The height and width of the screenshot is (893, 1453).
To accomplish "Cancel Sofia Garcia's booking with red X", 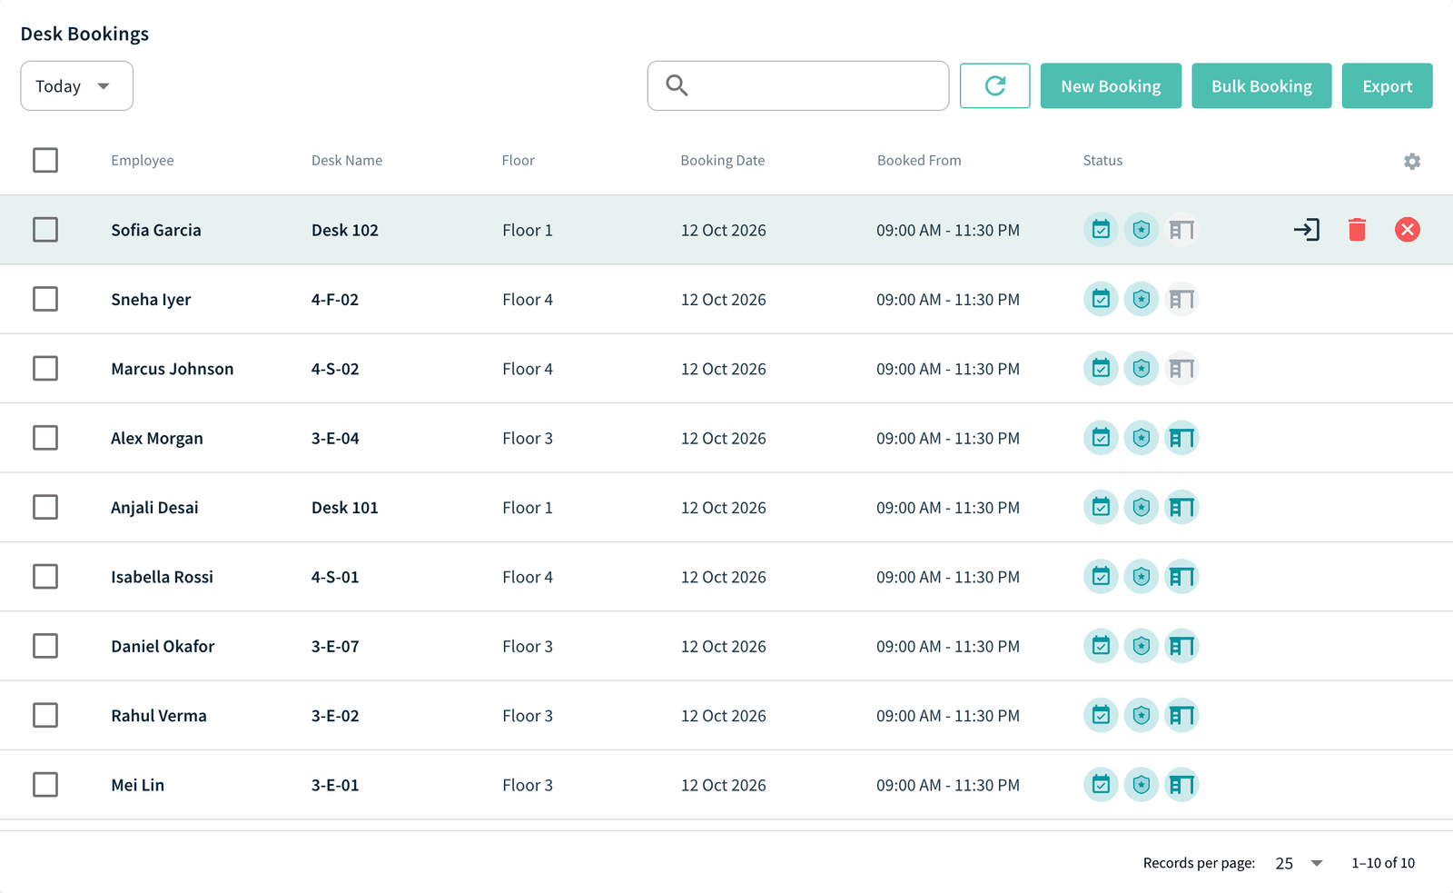I will click(x=1408, y=230).
